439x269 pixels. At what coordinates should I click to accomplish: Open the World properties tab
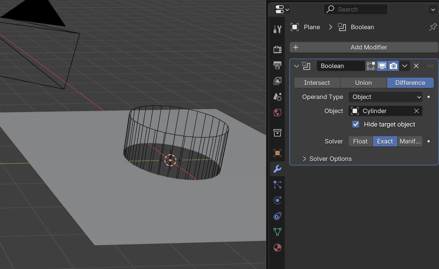(x=277, y=113)
